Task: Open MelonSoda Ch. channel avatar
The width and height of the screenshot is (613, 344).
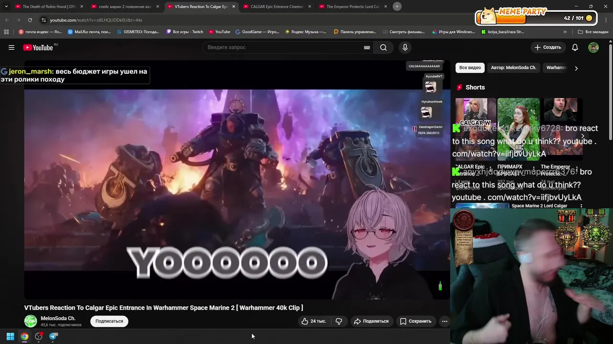Action: pos(31,321)
